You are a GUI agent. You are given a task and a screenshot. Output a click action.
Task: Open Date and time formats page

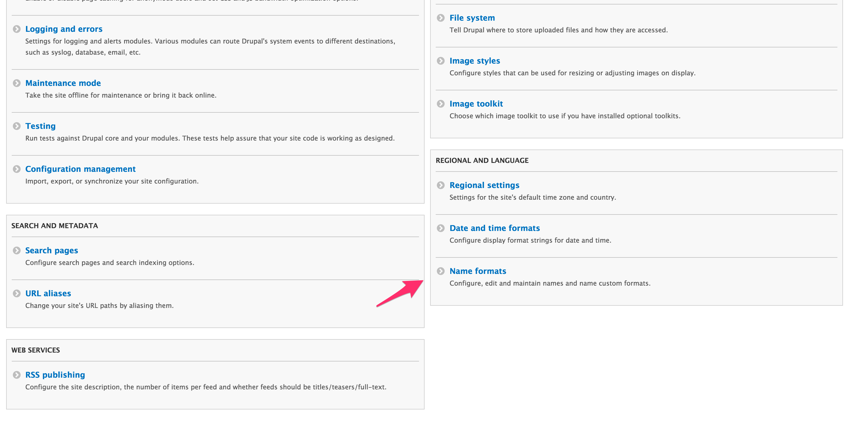coord(495,228)
